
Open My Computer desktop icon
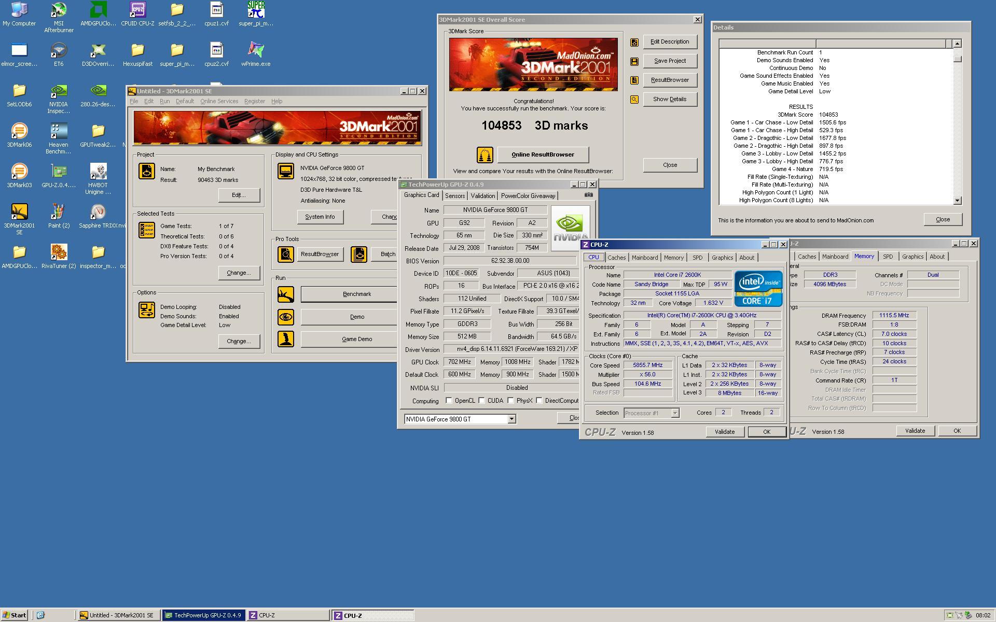tap(19, 14)
